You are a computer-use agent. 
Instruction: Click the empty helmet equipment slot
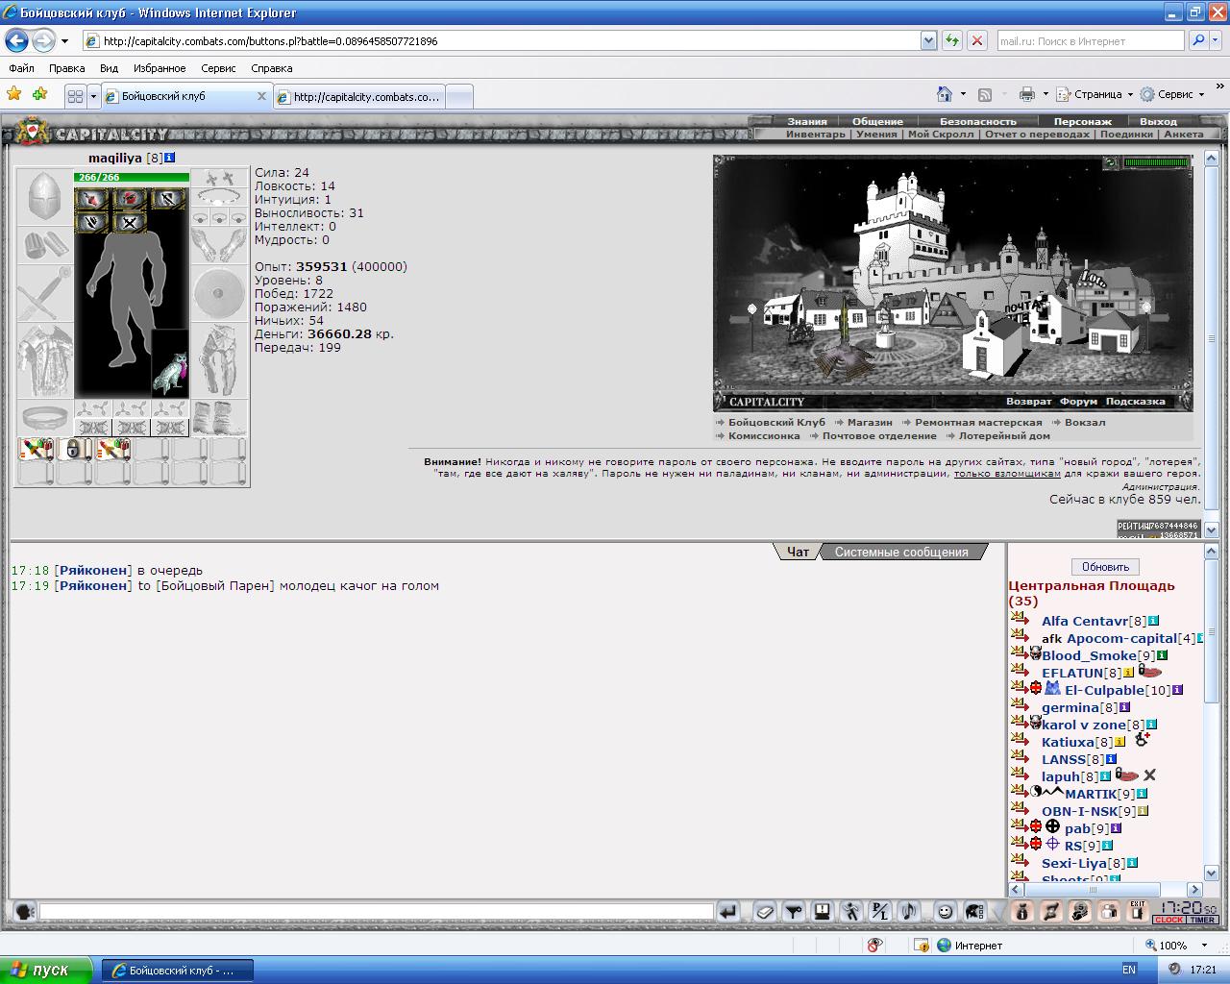pyautogui.click(x=45, y=198)
